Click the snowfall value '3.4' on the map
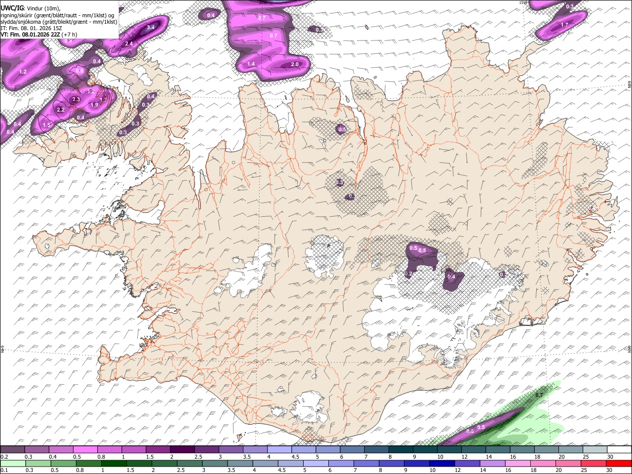Screen dimensions: 632x474 [151, 27]
